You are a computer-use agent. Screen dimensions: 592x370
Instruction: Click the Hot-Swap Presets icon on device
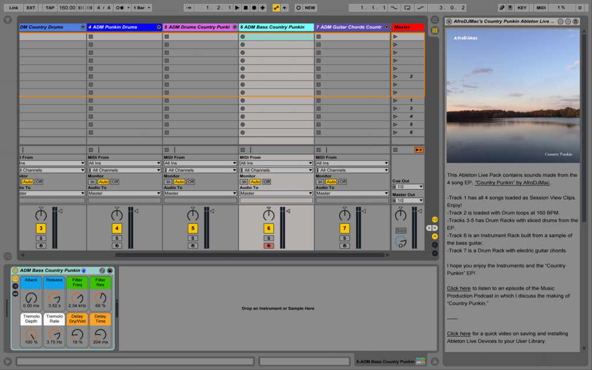(x=102, y=270)
